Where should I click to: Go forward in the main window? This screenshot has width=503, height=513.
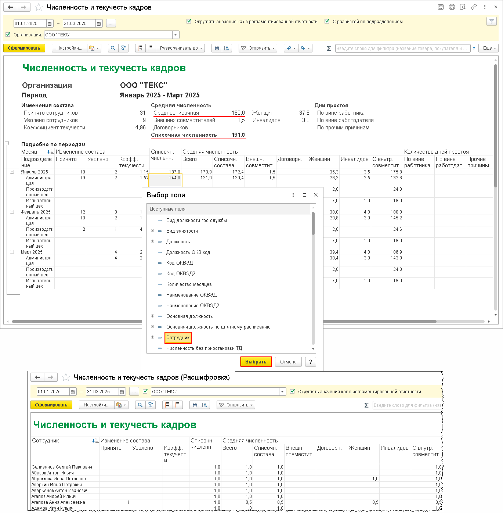click(23, 7)
